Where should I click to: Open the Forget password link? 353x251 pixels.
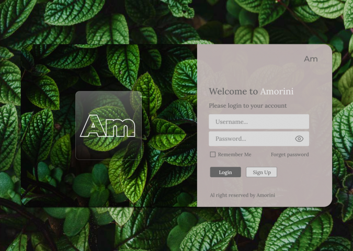click(290, 154)
